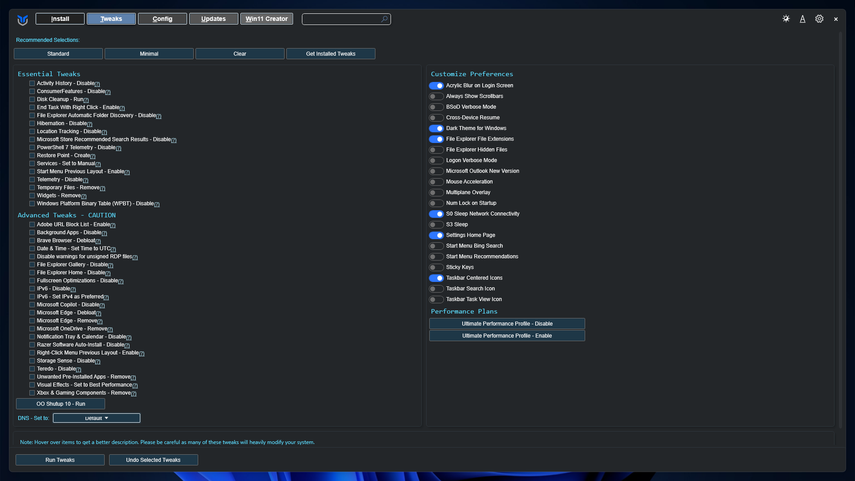
Task: Turn off Settings Home Page toggle
Action: [x=436, y=235]
